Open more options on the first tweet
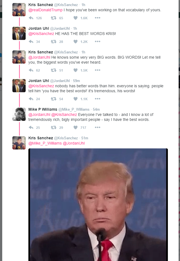Image resolution: width=180 pixels, height=261 pixels. tap(98, 18)
